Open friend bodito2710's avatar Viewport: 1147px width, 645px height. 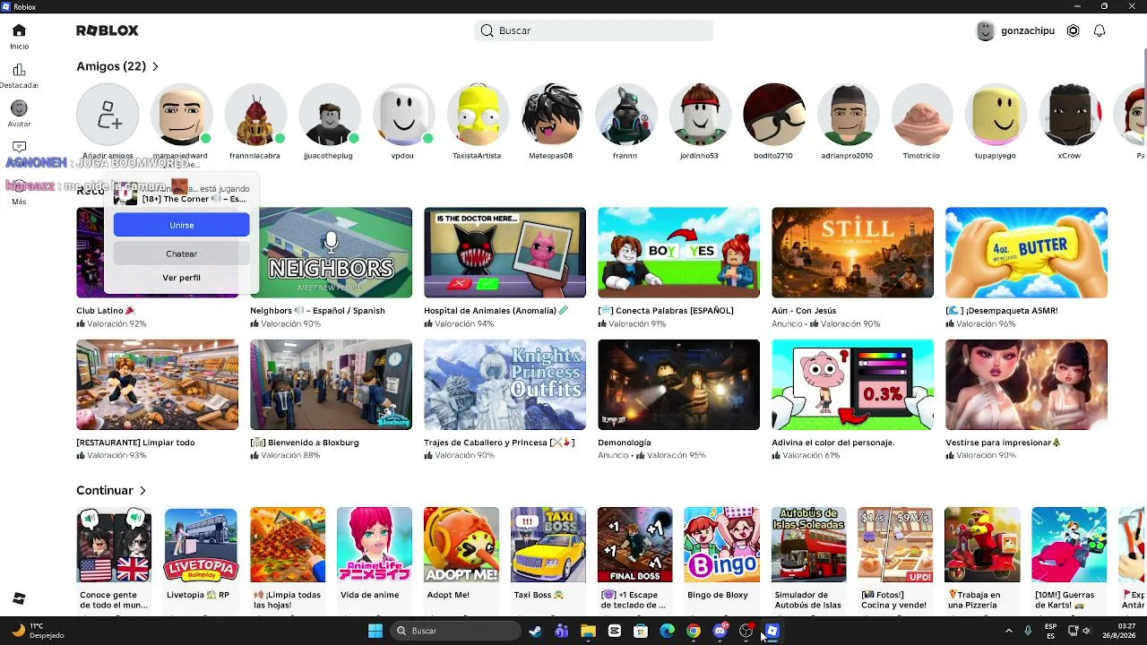(773, 115)
